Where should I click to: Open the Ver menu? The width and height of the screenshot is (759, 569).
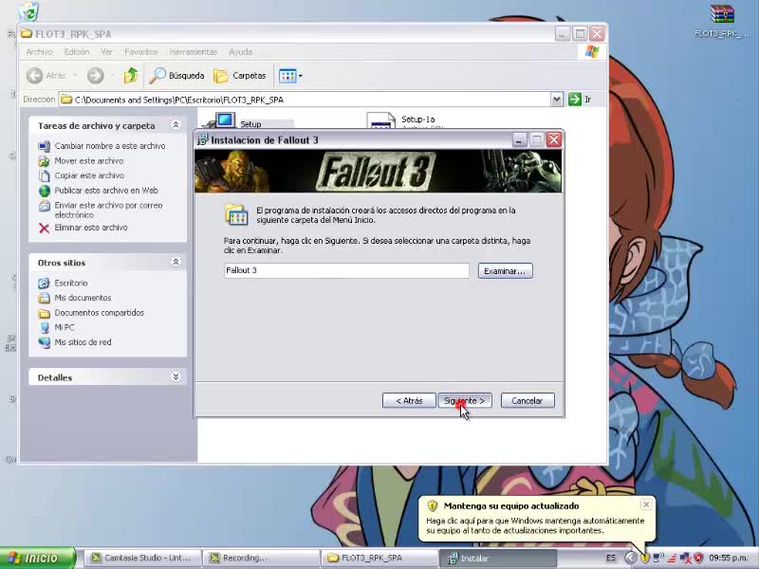pos(106,52)
